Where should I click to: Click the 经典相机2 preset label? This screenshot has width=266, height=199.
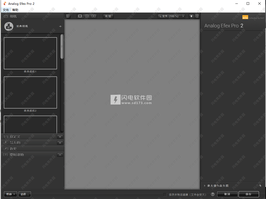coord(30,111)
